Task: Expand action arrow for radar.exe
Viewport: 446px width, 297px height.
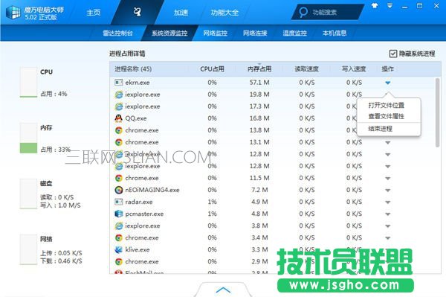Action: tap(388, 202)
